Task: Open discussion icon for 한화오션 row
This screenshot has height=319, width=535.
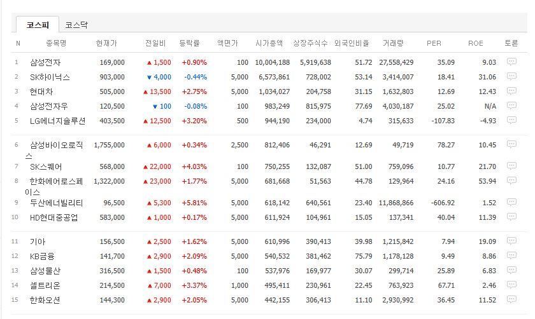Action: point(511,299)
